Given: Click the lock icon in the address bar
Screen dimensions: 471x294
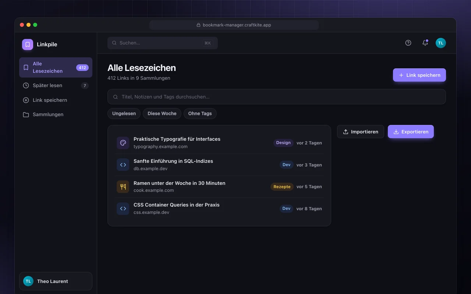Looking at the screenshot, I should click(x=199, y=25).
